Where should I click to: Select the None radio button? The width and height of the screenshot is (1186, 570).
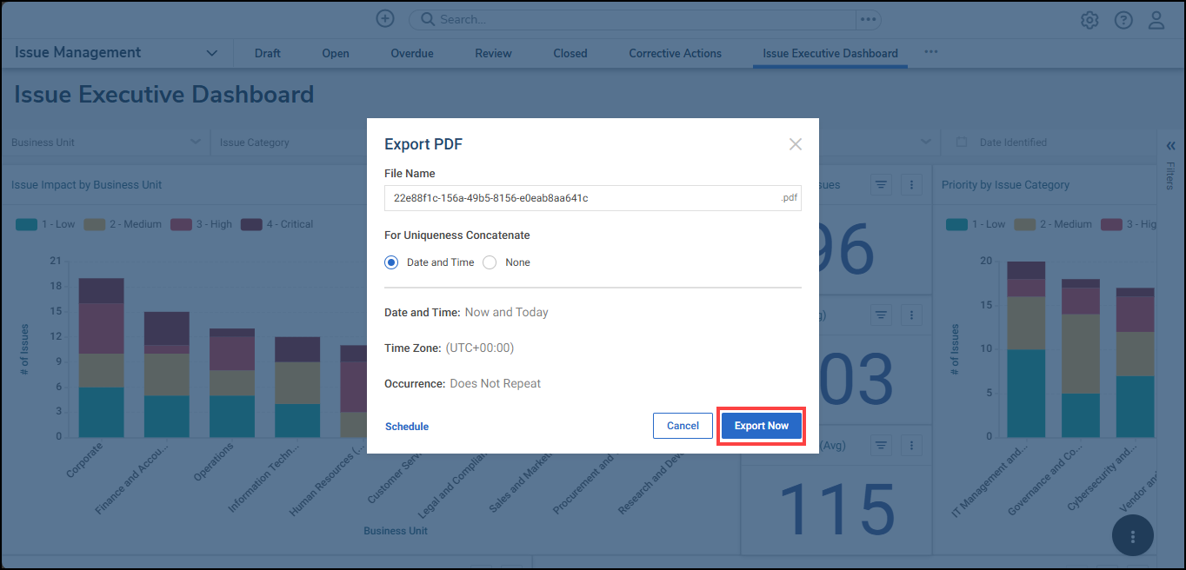489,262
